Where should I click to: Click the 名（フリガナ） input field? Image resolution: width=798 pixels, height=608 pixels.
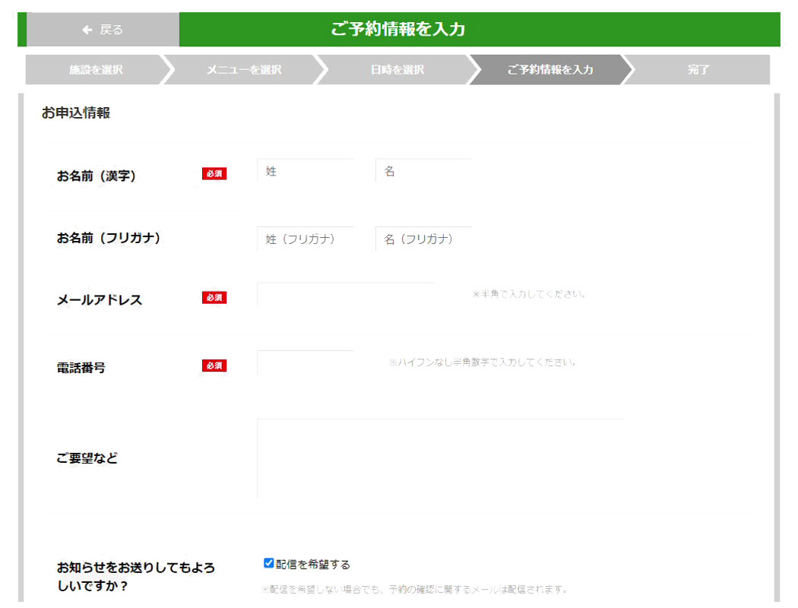point(423,239)
